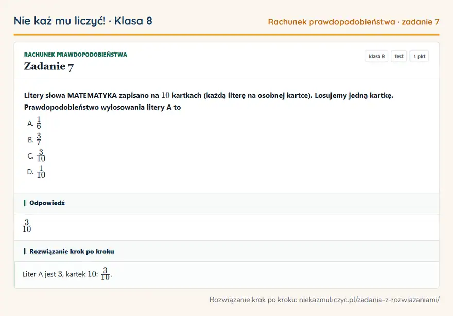Select answer option C, three tenths
This screenshot has width=453, height=316.
tap(37, 156)
